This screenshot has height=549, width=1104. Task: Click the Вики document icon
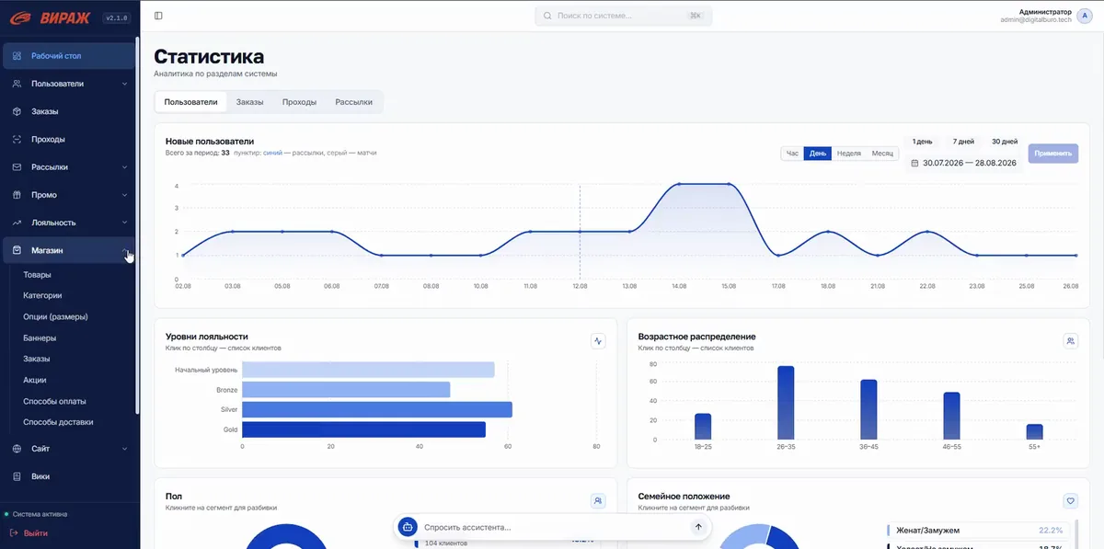coord(17,476)
